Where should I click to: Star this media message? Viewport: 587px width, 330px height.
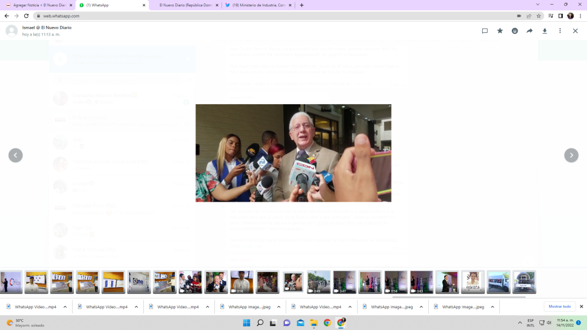click(500, 31)
